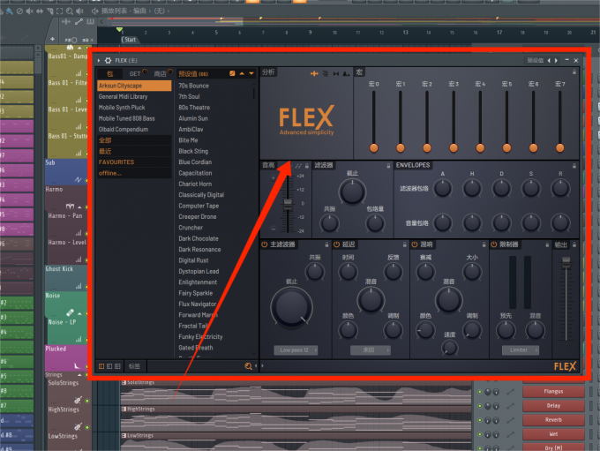This screenshot has width=600, height=451.
Task: Select the waveform analysis view icon
Action: [x=313, y=73]
